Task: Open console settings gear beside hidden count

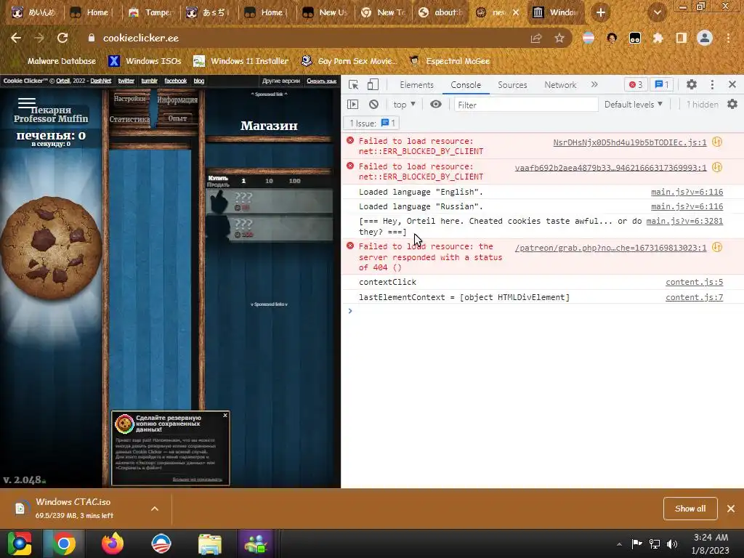Action: (x=732, y=104)
